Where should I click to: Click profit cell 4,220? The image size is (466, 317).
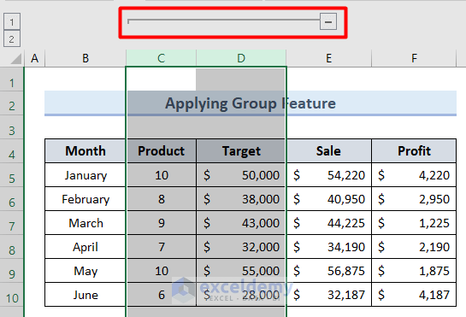click(414, 175)
